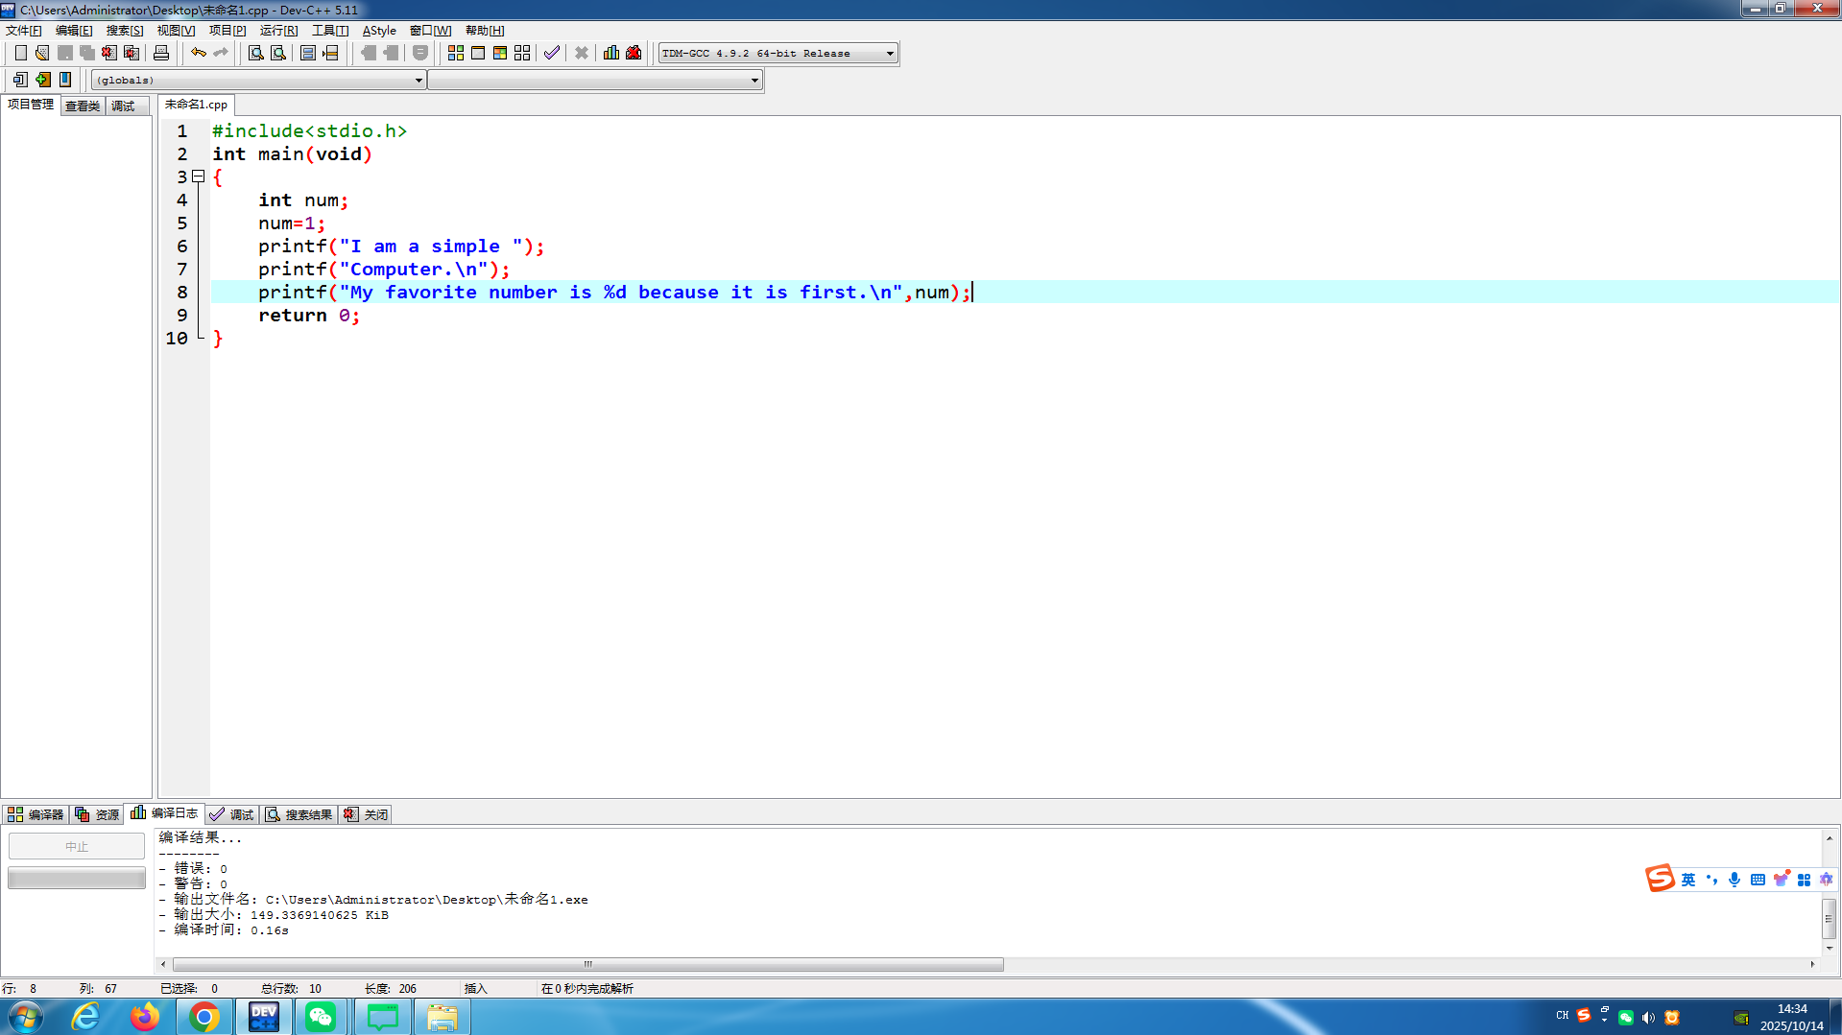
Task: Click the Rebuild All icon
Action: 522,53
